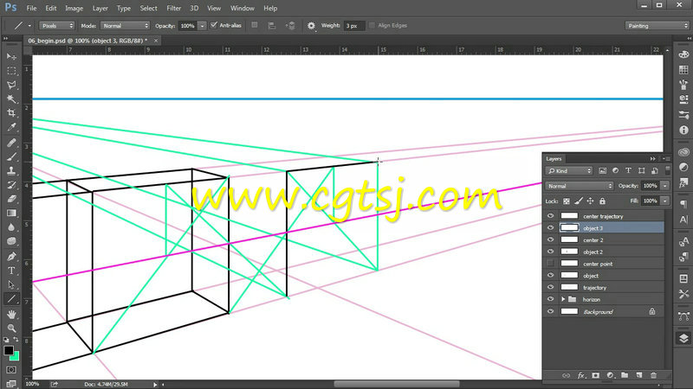Screen dimensions: 693x389
Task: Select the Move tool
Action: 11,56
